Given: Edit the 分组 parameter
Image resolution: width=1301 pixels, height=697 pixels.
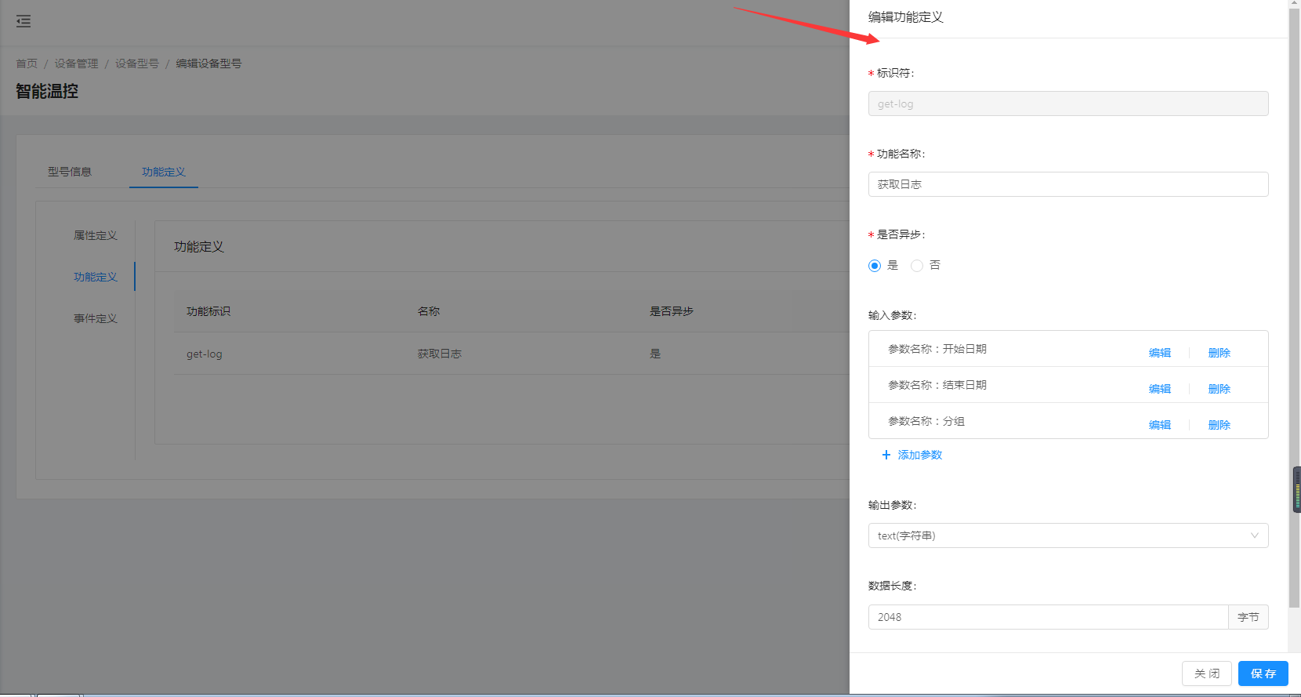Looking at the screenshot, I should (x=1160, y=425).
